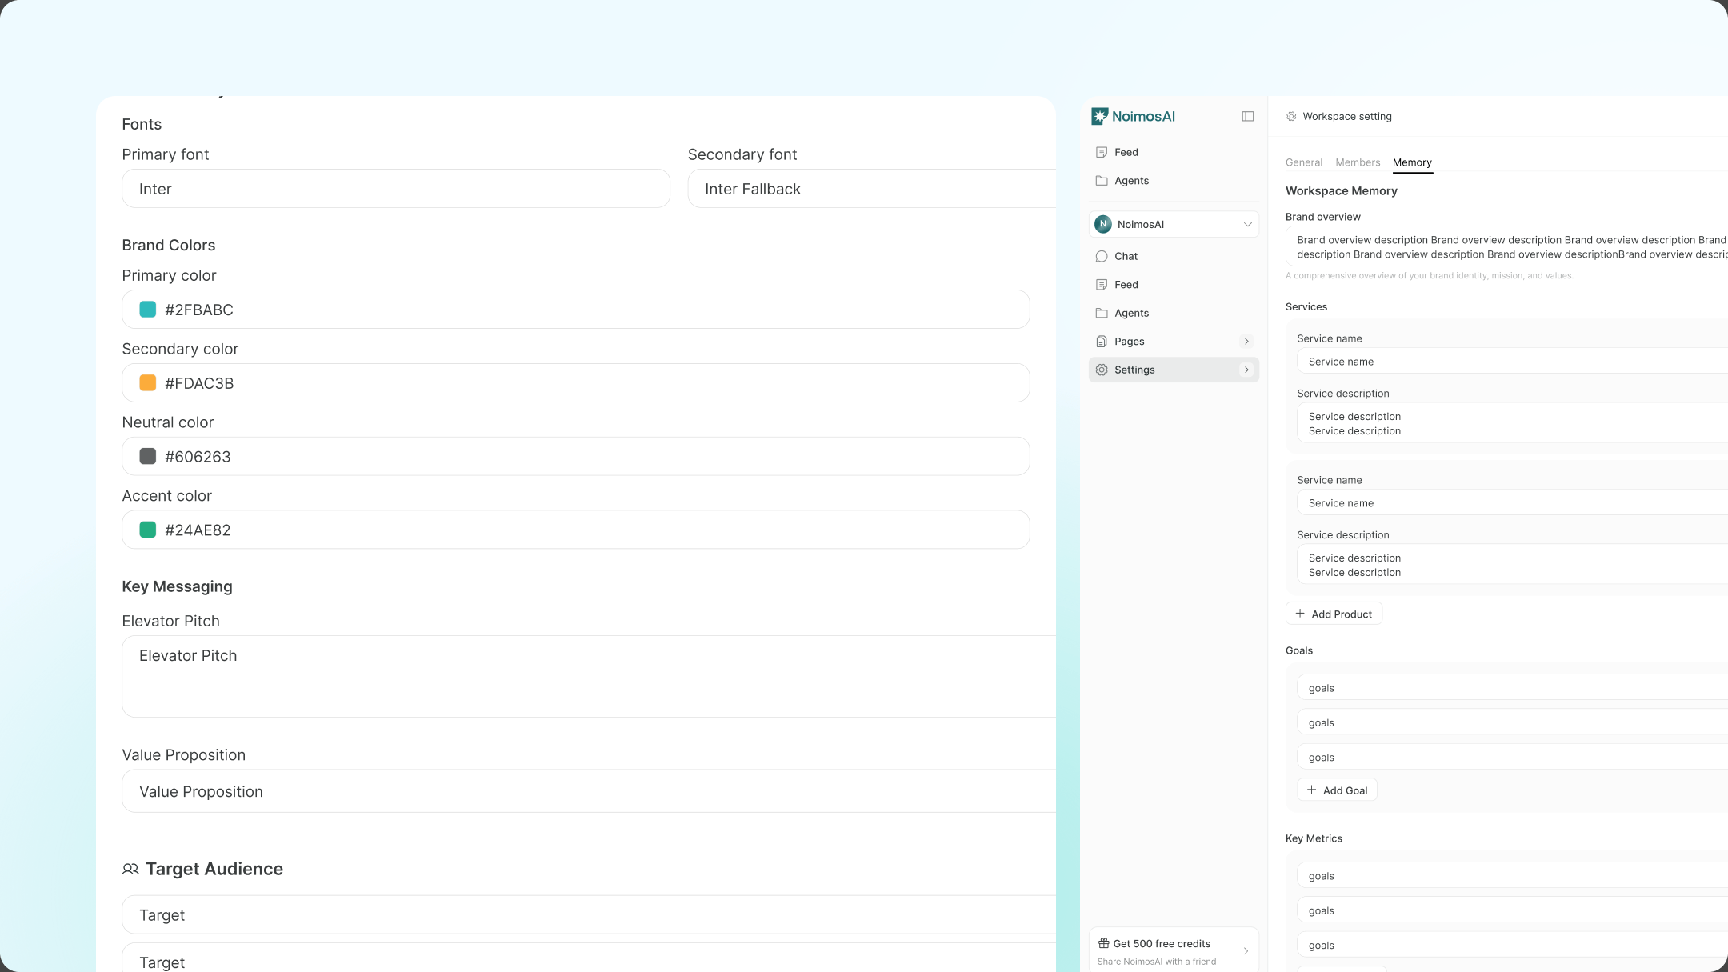Switch to the Members tab
Image resolution: width=1728 pixels, height=972 pixels.
tap(1358, 162)
